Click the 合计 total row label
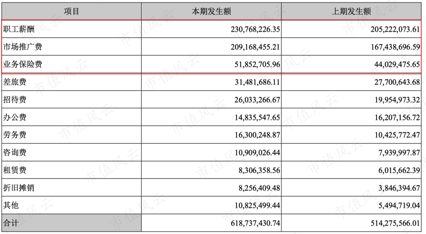The height and width of the screenshot is (234, 426). [x=11, y=223]
